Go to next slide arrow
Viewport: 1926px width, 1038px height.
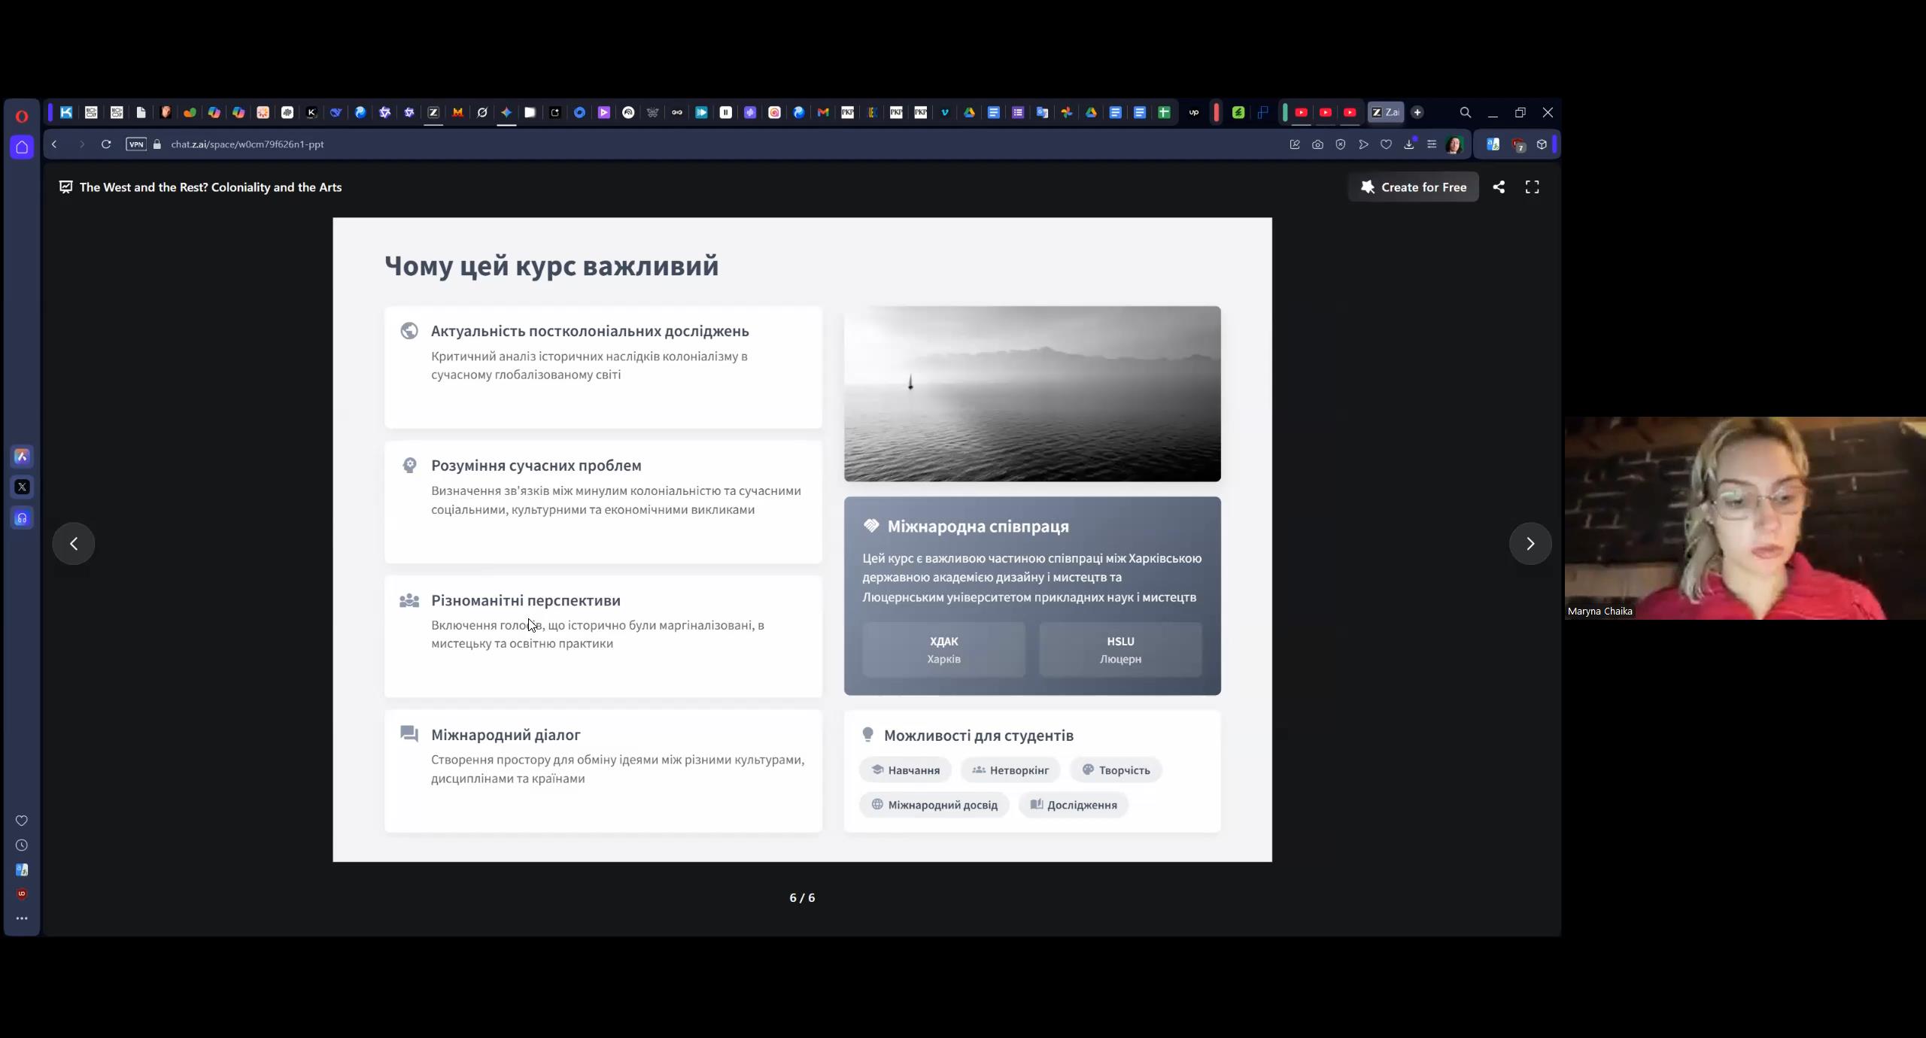point(1530,543)
